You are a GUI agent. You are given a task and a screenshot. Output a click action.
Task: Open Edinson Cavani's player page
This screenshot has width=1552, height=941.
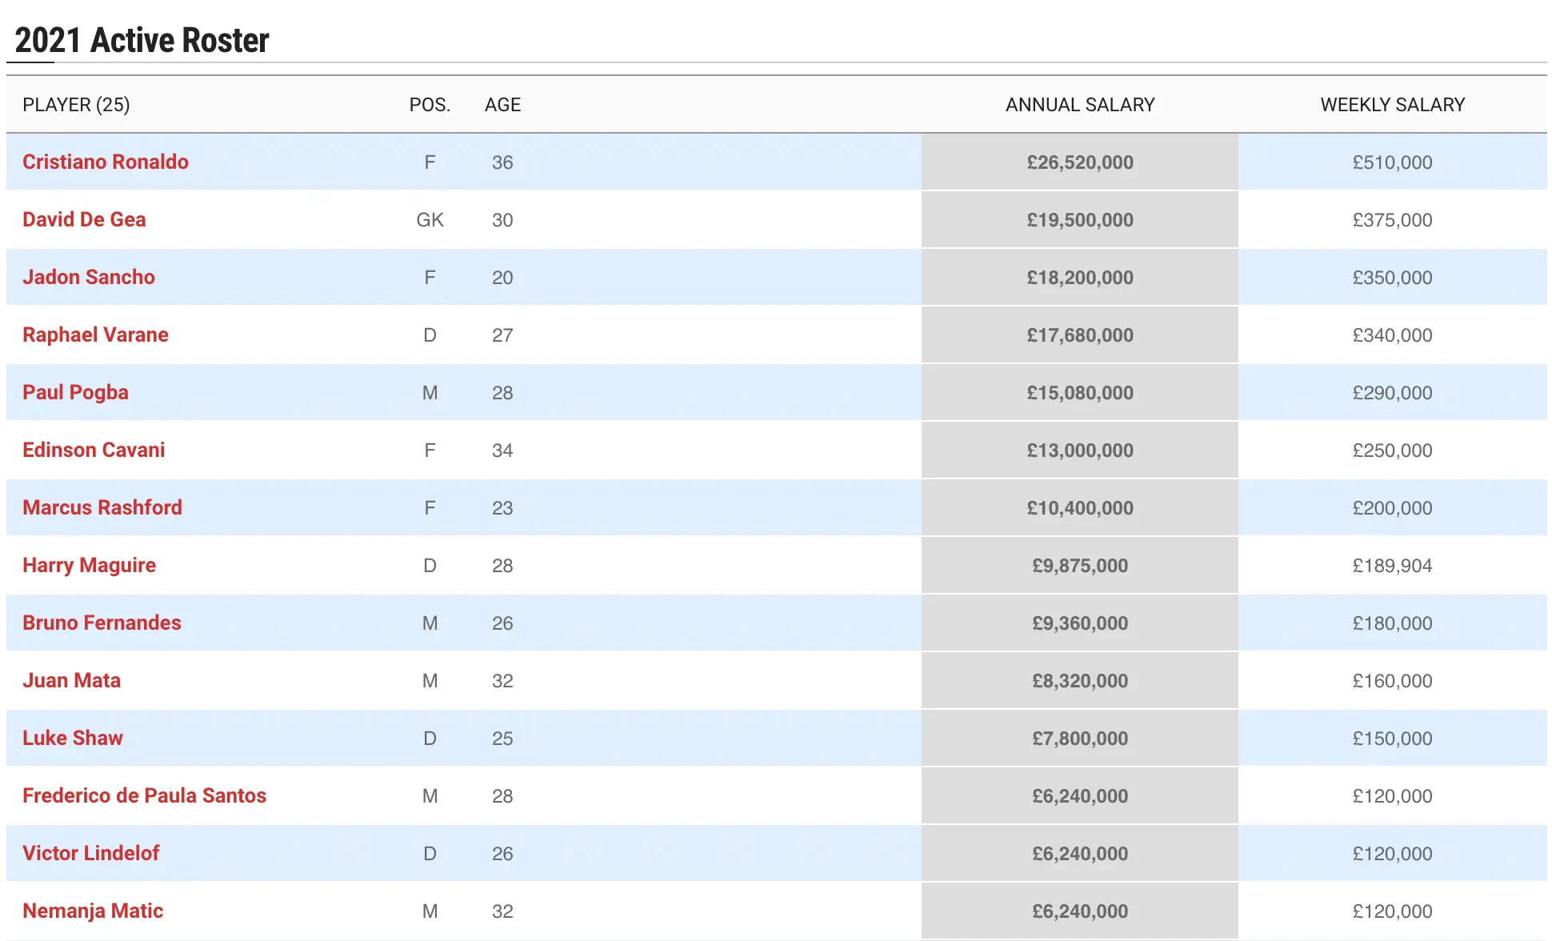(x=93, y=450)
